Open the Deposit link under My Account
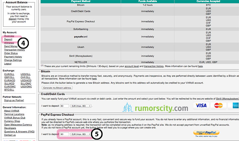Screen dimensions: 239x141 8,39
